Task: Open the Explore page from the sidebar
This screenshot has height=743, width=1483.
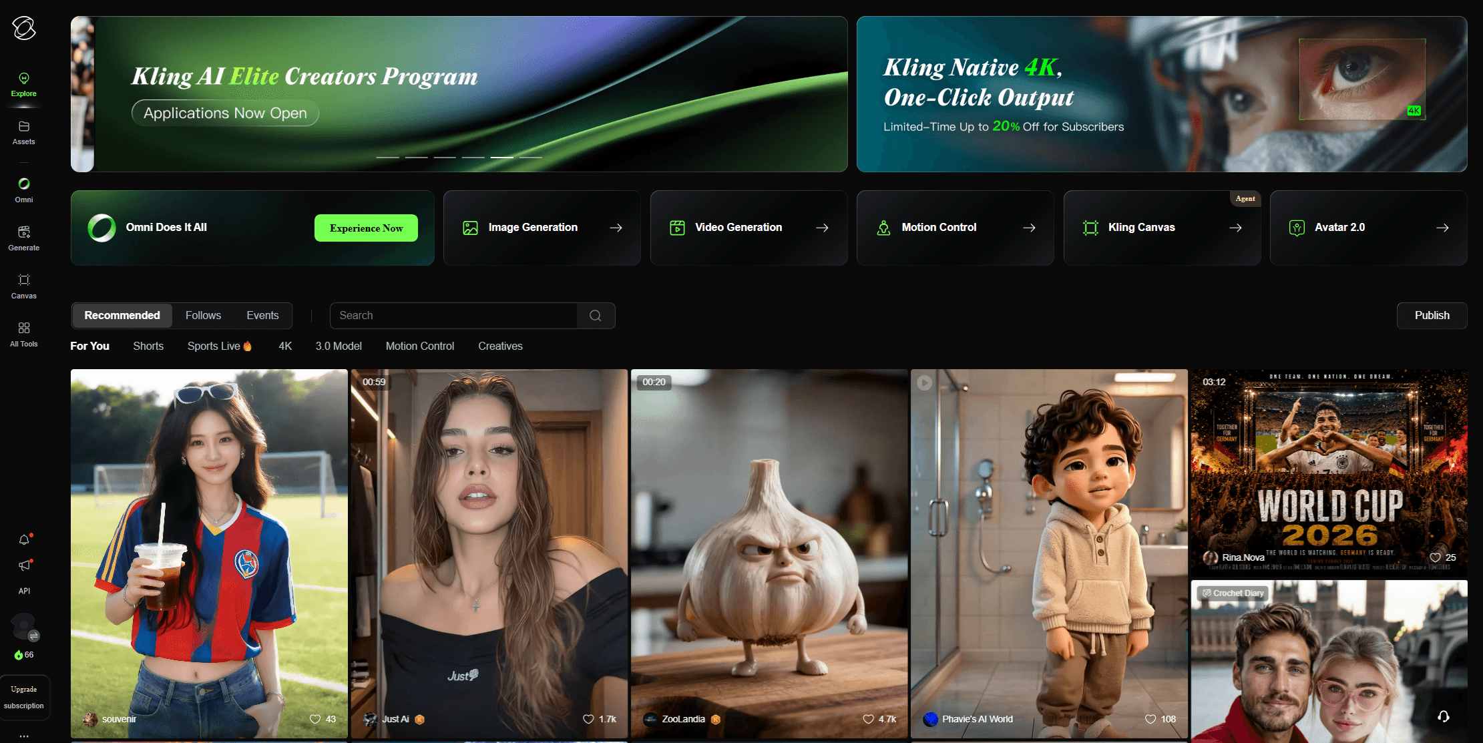Action: point(24,85)
